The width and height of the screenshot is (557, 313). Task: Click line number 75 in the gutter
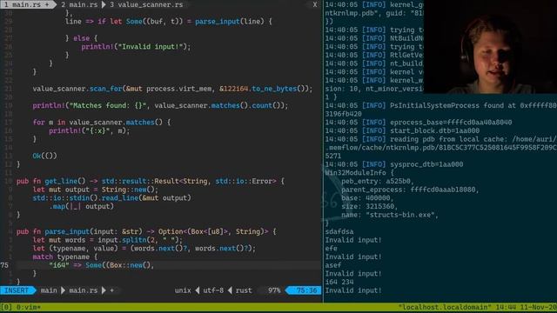(x=4, y=265)
